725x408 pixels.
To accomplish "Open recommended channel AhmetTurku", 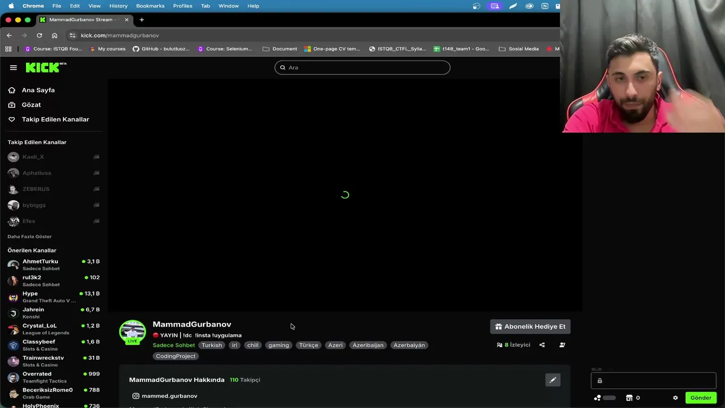I will 53,265.
